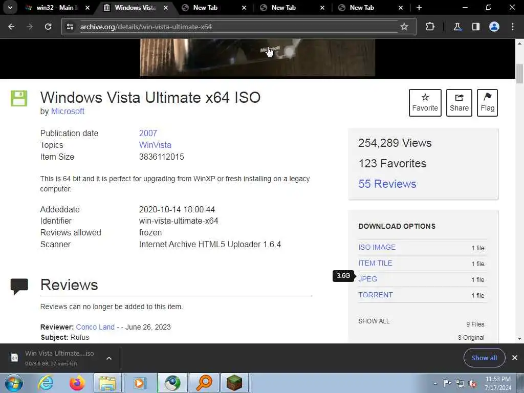
Task: Click the browser back arrow
Action: click(x=11, y=27)
